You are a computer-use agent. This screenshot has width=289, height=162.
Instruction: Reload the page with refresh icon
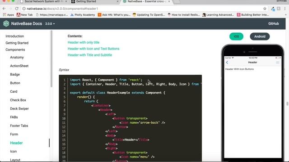pyautogui.click(x=17, y=9)
